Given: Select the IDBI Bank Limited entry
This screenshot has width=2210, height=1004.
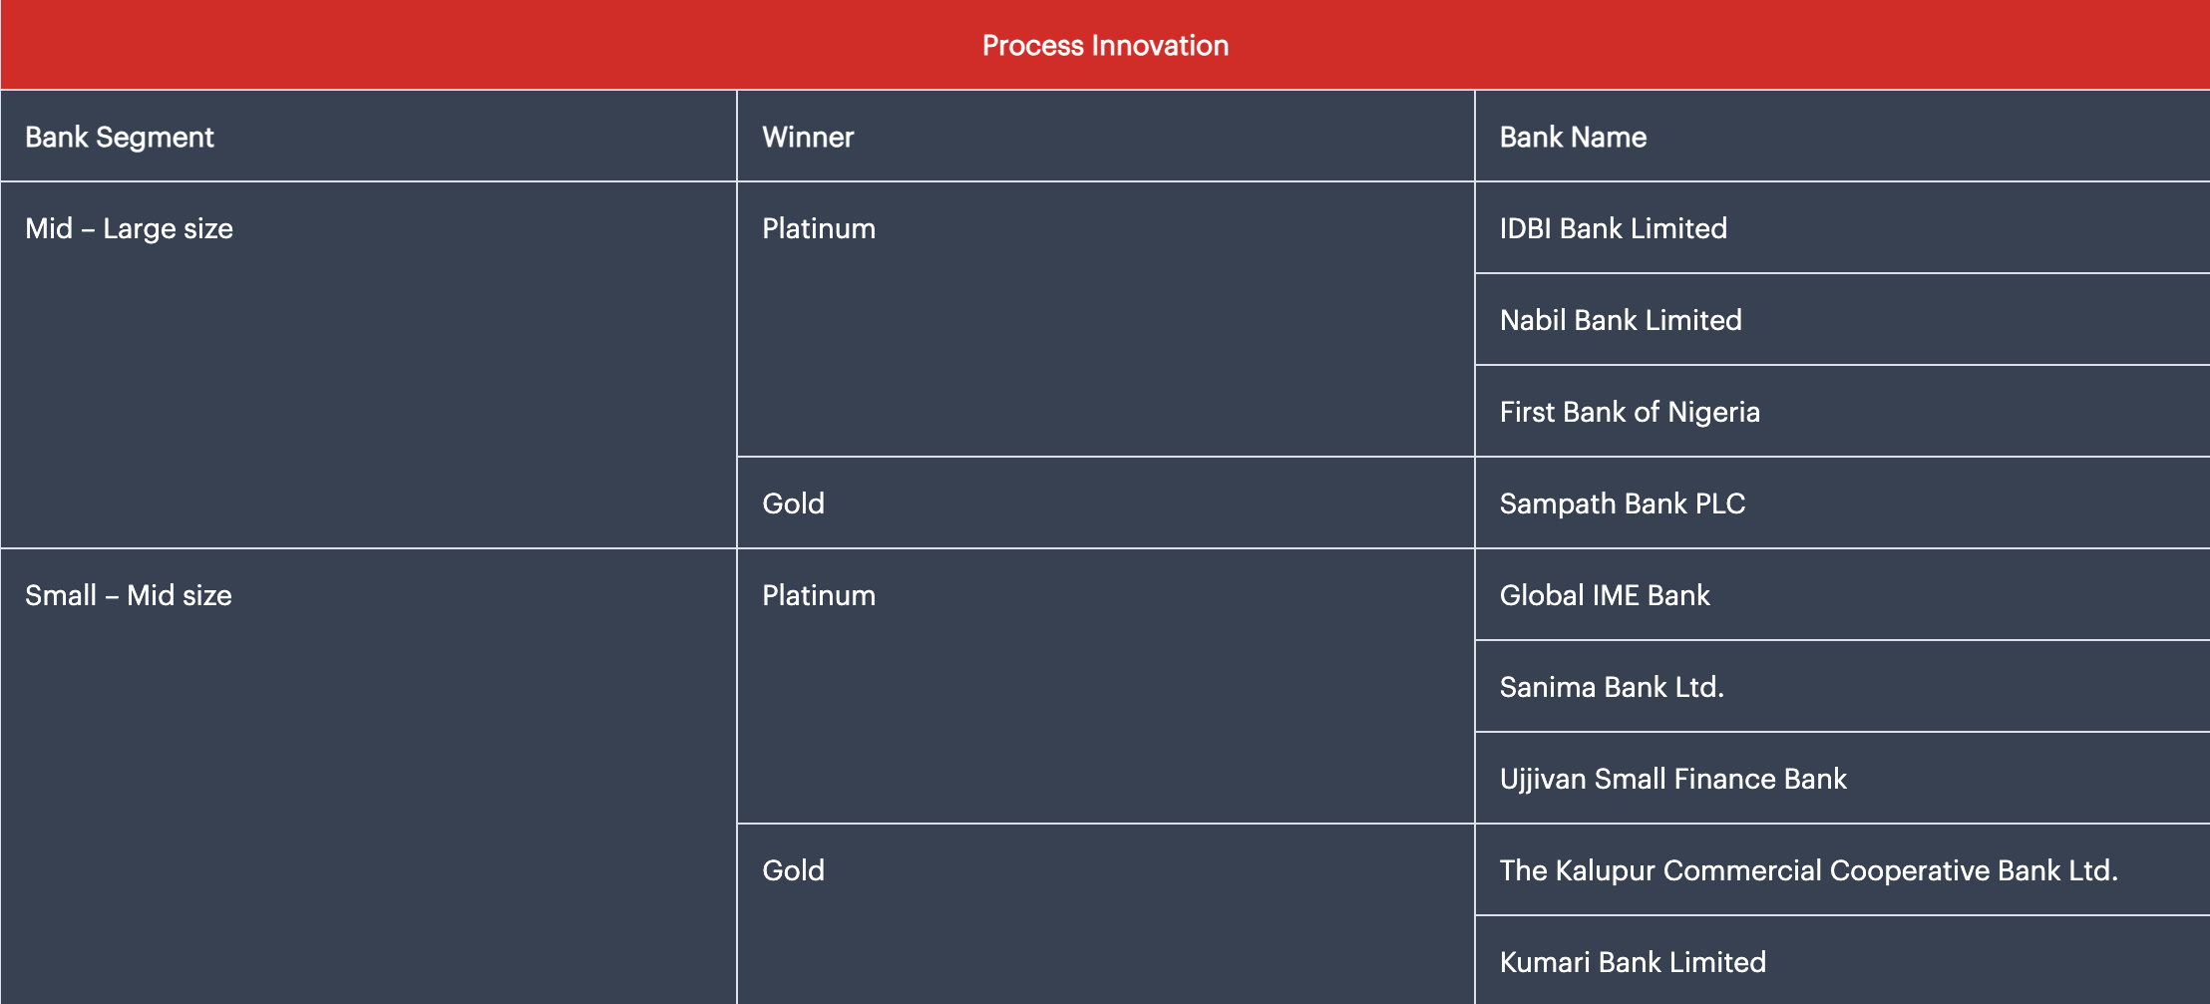Looking at the screenshot, I should click(x=1613, y=229).
